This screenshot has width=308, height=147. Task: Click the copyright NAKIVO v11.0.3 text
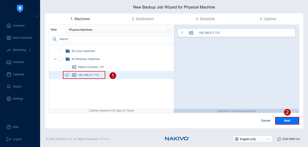[78, 139]
